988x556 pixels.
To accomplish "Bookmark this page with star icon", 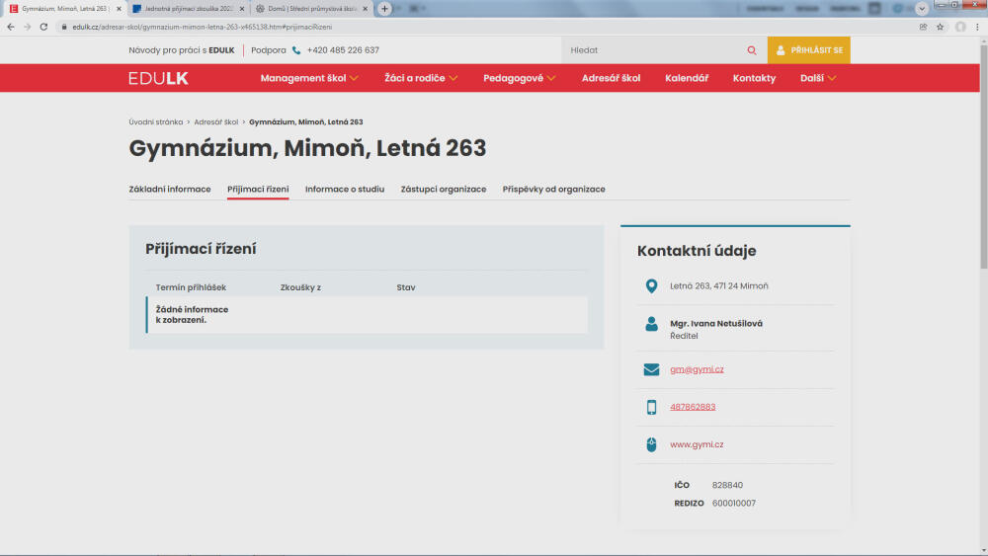I will click(940, 27).
